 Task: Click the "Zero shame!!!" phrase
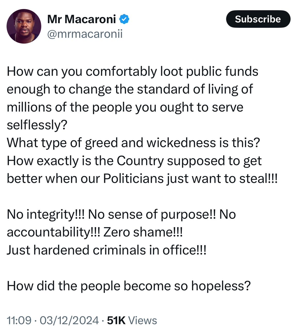point(143,232)
